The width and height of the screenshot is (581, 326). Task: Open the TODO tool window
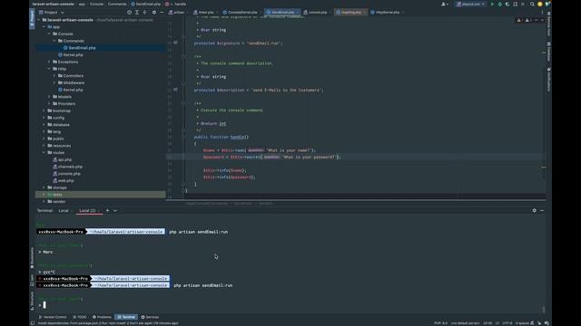(x=80, y=317)
